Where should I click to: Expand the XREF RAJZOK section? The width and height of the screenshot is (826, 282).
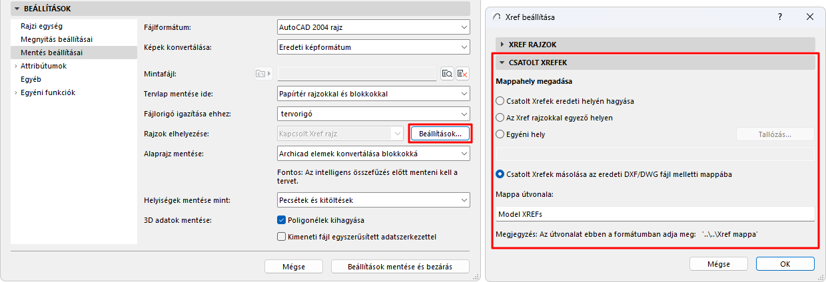(x=502, y=45)
